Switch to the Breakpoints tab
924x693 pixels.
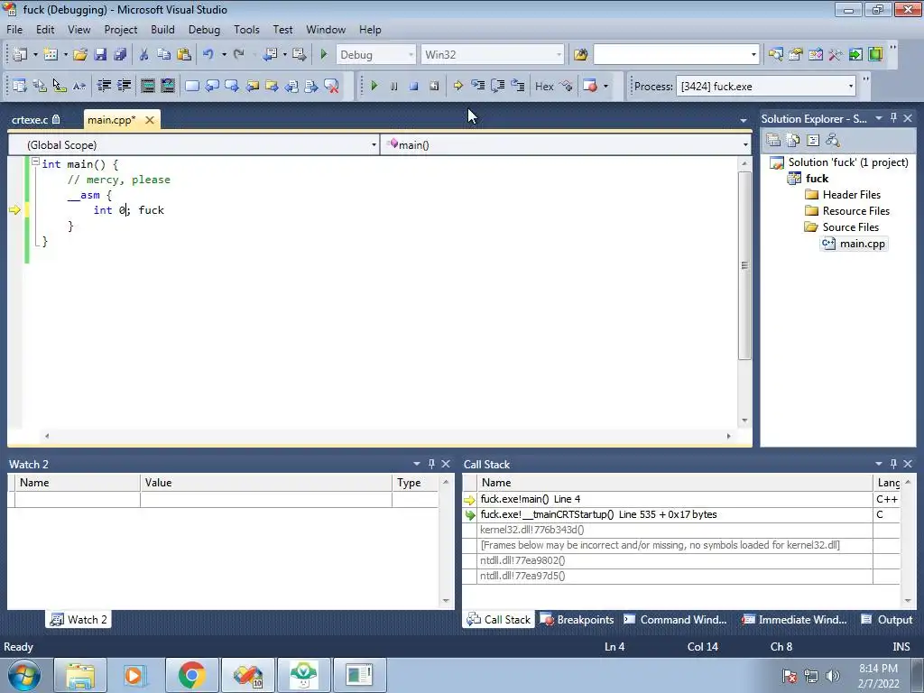tap(577, 619)
